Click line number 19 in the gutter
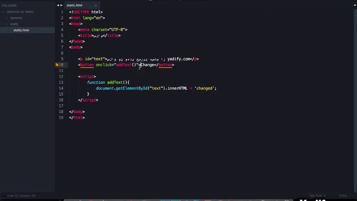 click(61, 118)
